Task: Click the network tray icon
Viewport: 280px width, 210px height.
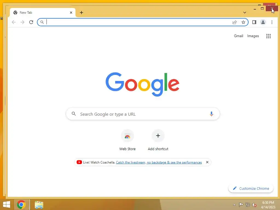Action: [247, 205]
